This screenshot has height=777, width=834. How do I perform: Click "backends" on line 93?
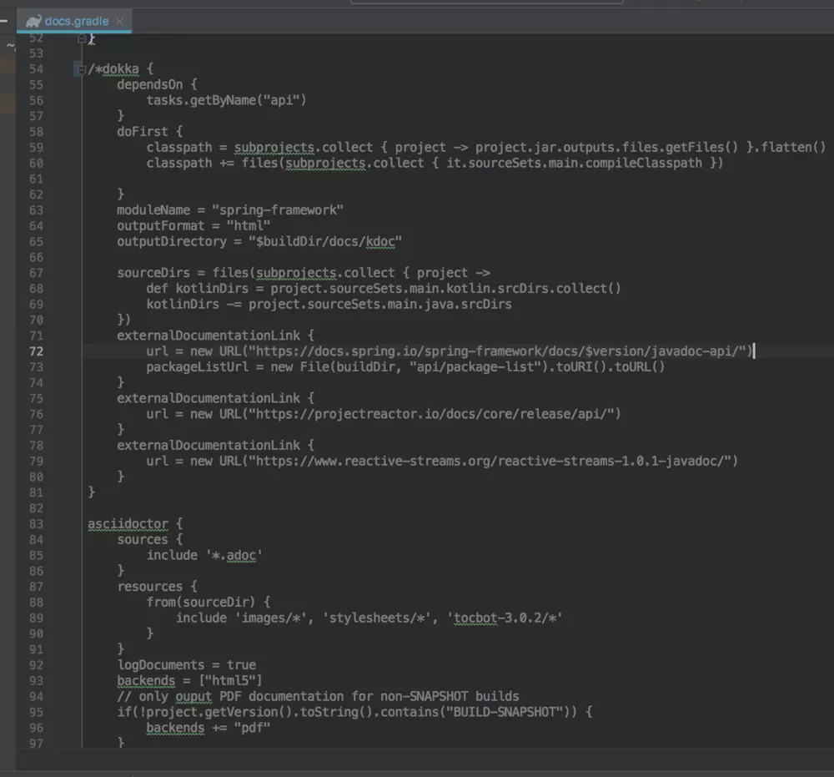point(146,681)
